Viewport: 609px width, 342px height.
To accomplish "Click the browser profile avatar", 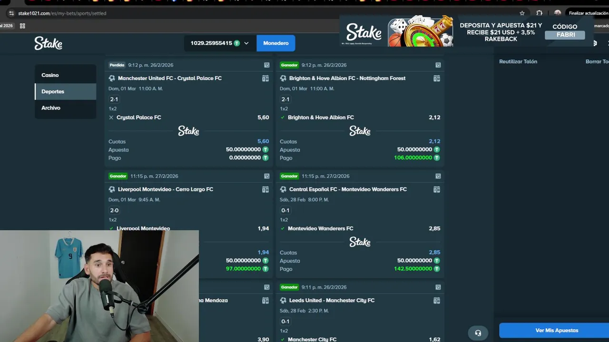I will coord(558,13).
